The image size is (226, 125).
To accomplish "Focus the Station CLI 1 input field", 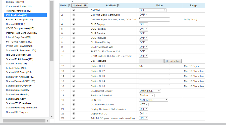I will (154, 66).
